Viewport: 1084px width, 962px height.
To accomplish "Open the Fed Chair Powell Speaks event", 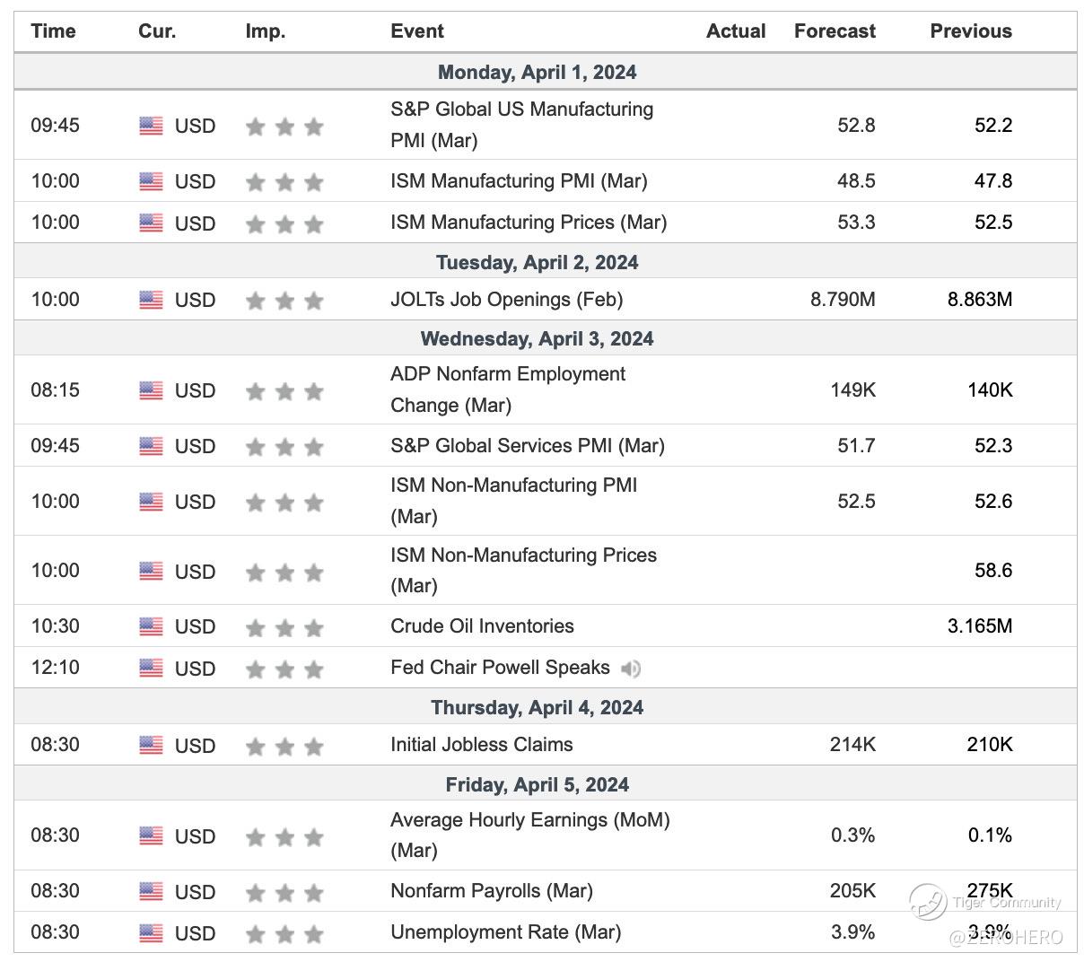I will pos(500,668).
